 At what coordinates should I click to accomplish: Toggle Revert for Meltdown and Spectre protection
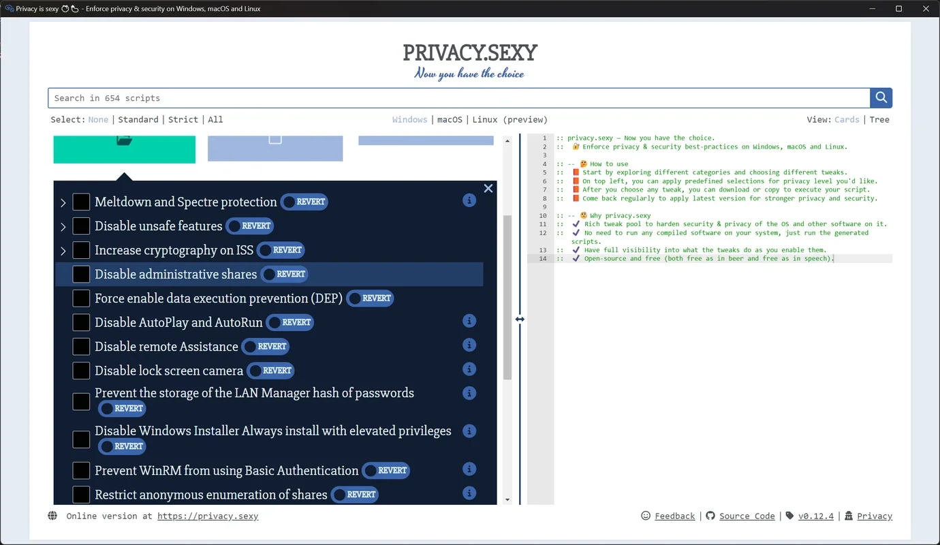point(304,202)
